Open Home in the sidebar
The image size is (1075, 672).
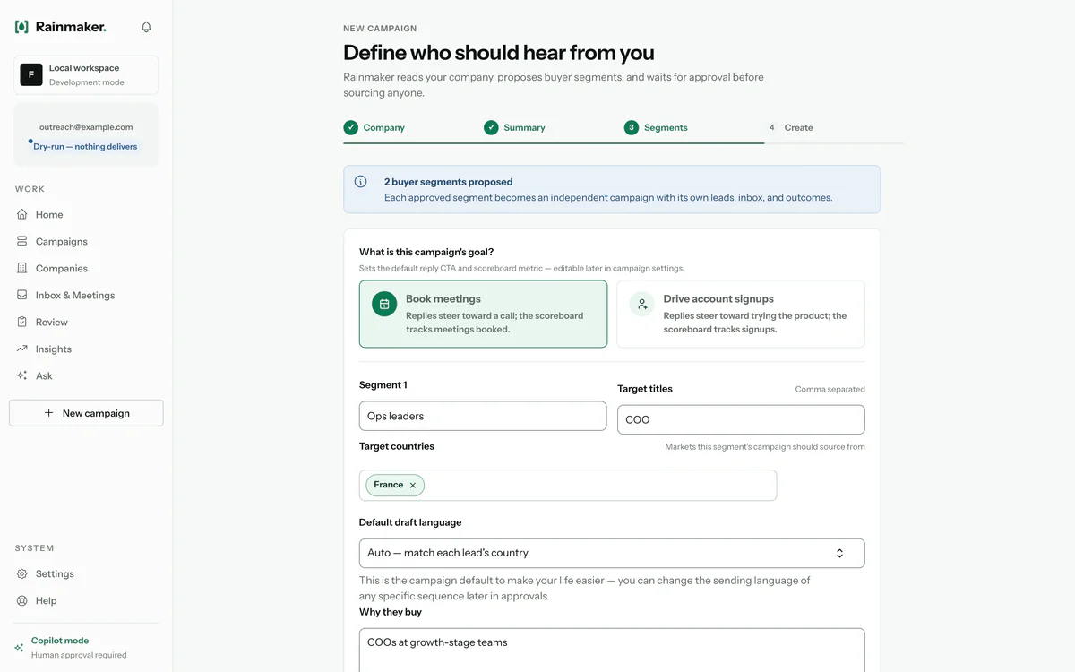pos(86,214)
